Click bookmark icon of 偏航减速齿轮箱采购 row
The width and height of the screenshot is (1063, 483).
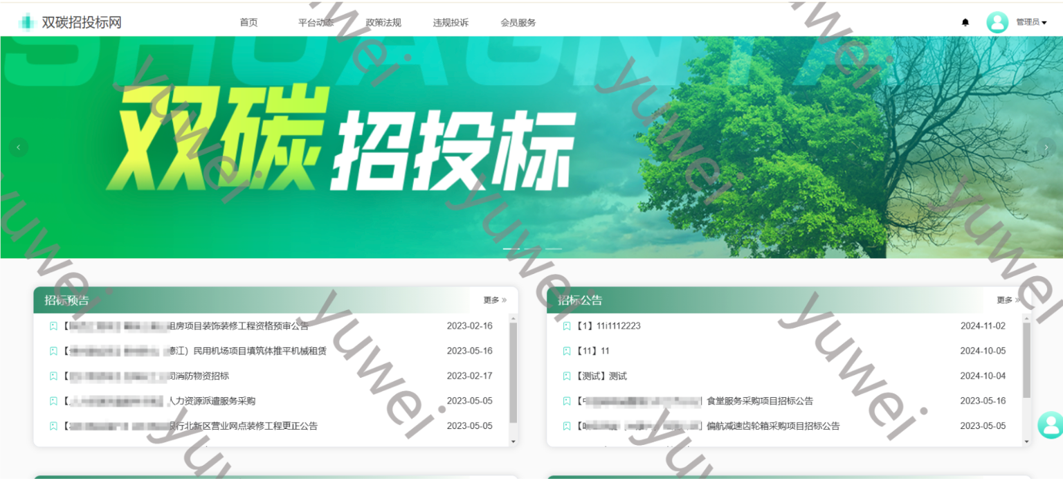coord(567,426)
